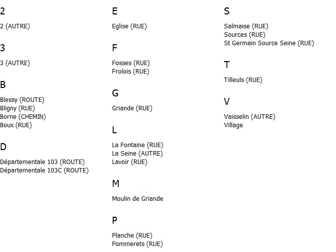The height and width of the screenshot is (252, 336).
Task: Click La Fontaine (RUE) entry
Action: coord(137,145)
